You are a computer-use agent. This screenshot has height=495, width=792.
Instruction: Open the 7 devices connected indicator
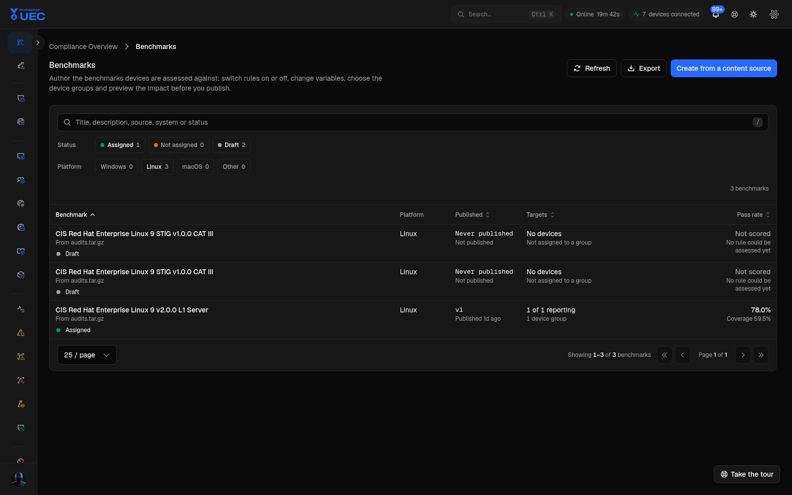[x=666, y=14]
